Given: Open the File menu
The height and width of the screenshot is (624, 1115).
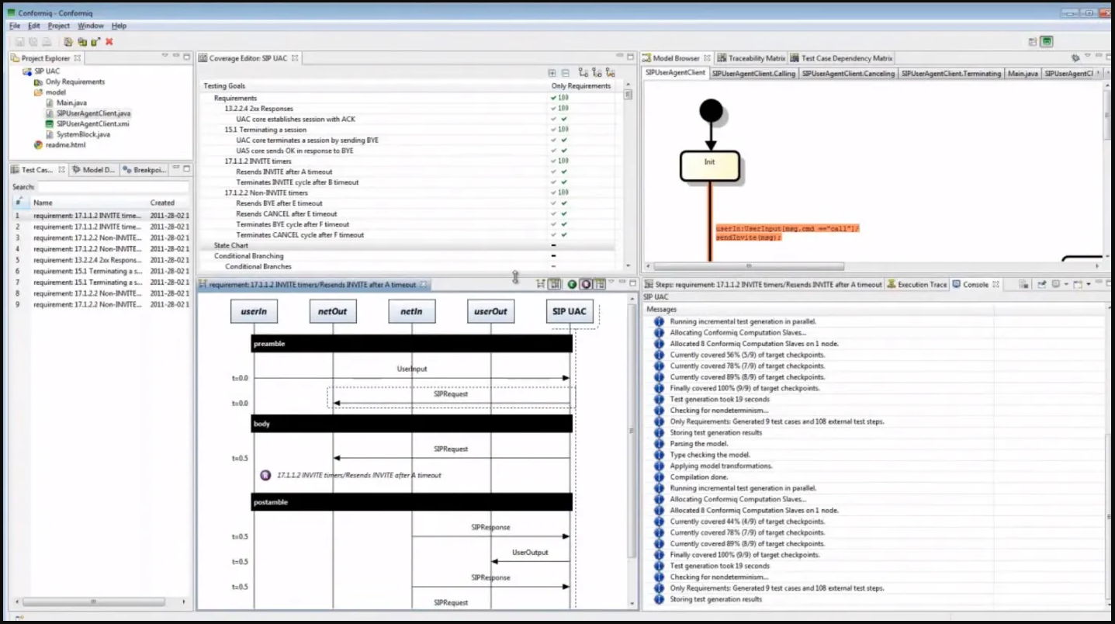Looking at the screenshot, I should 15,26.
